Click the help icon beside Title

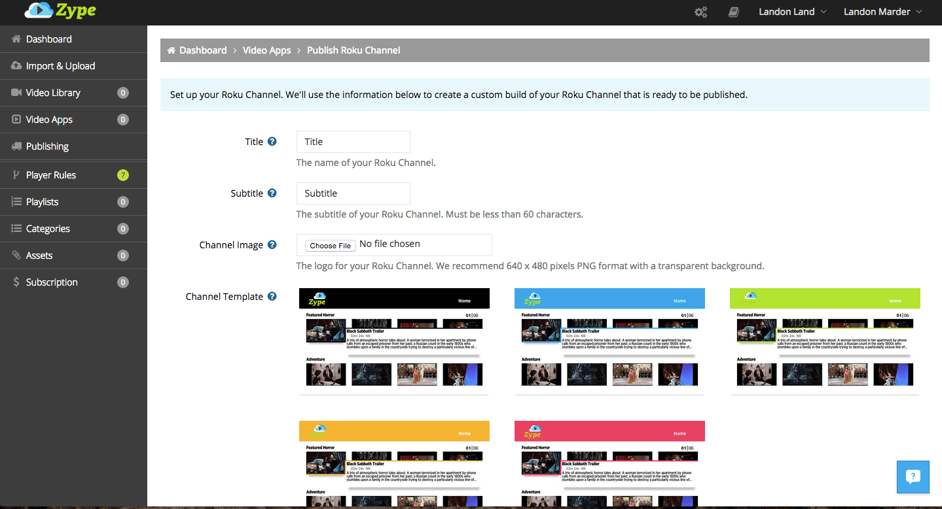(x=272, y=141)
